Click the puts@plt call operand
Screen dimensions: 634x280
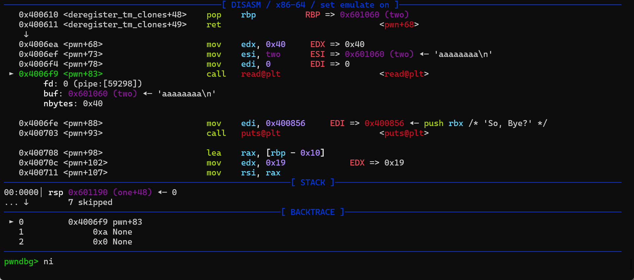[x=261, y=133]
